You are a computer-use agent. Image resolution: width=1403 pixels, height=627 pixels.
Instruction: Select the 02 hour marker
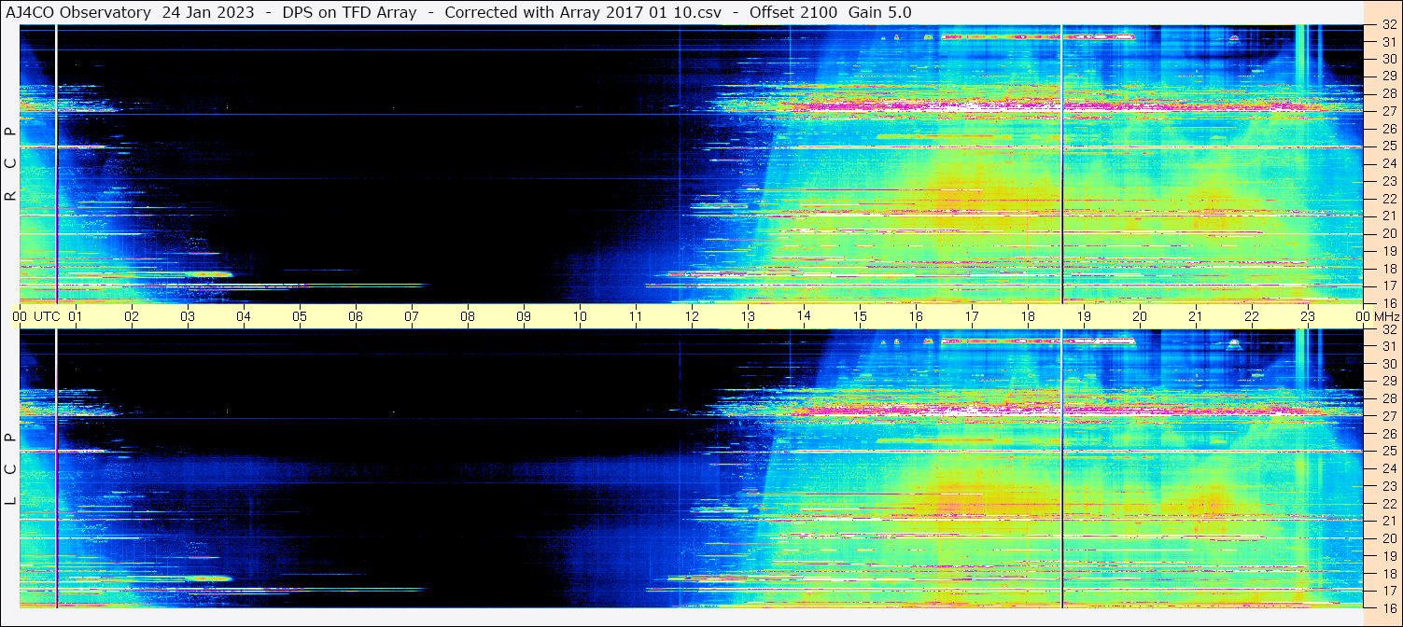pos(132,316)
